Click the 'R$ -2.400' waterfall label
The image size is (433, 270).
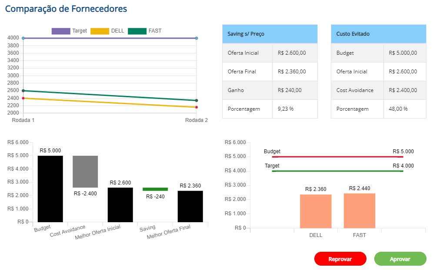85,194
